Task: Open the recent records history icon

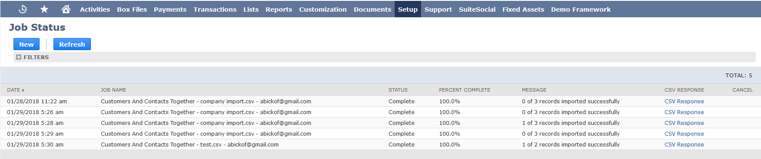Action: 23,9
